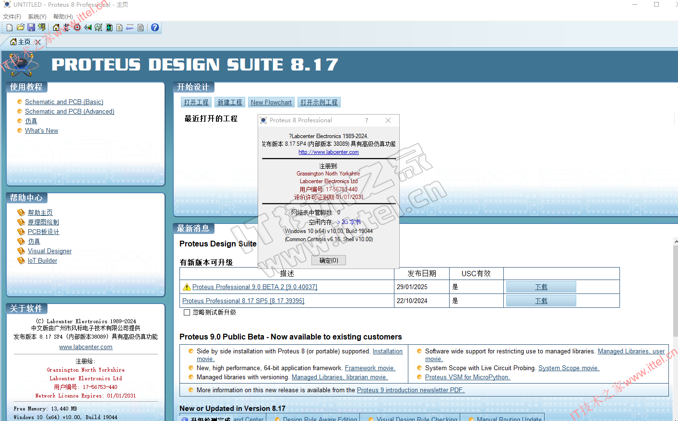Open Proteus 9 introduction newsletter PDF
Image resolution: width=678 pixels, height=421 pixels.
click(x=411, y=390)
